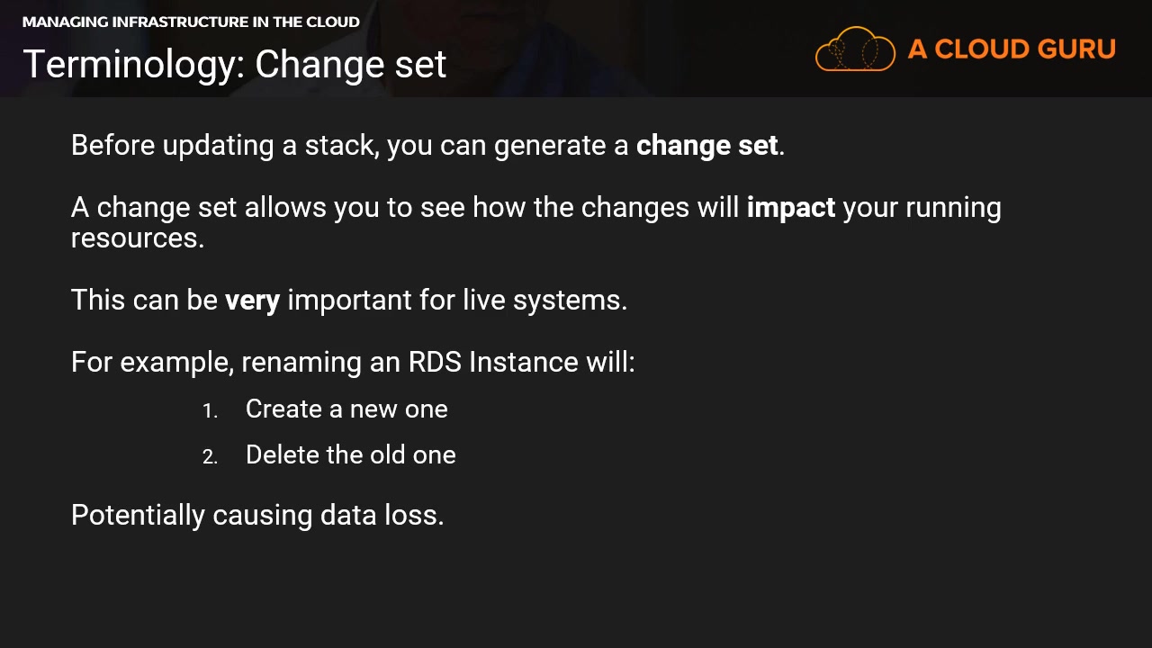The image size is (1152, 648).
Task: Click the 'Before updating a stack' sentence start
Action: (x=223, y=145)
